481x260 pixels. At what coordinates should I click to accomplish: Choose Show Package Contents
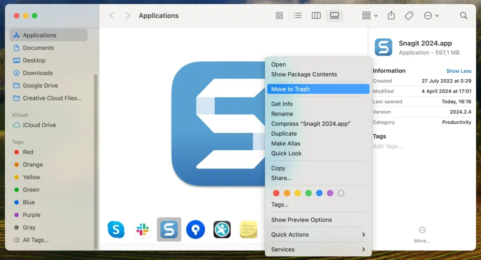coord(318,74)
